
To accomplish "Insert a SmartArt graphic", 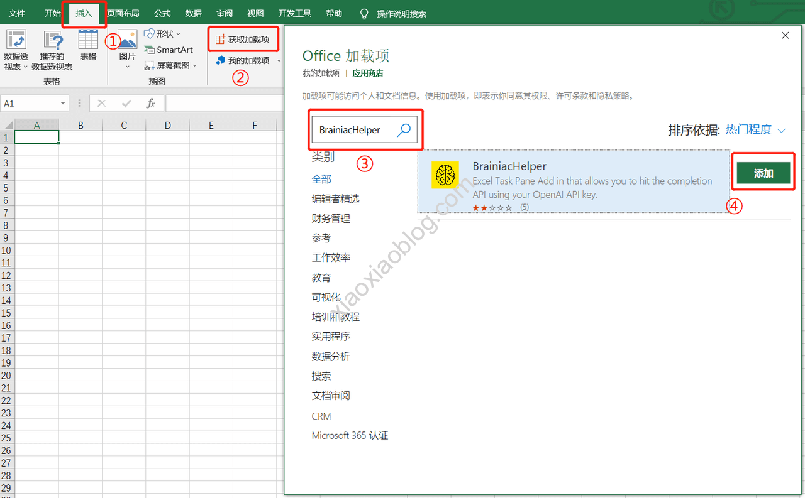I will point(168,50).
